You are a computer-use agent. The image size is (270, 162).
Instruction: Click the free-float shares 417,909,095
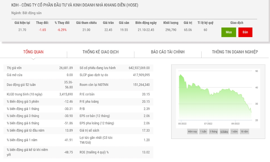tap(141, 75)
